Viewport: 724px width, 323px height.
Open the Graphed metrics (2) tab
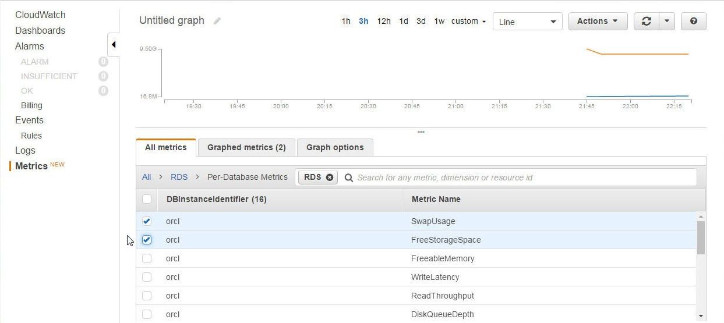[246, 147]
